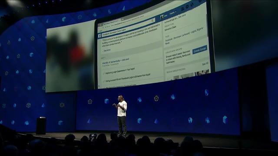Click the search magnifier icon
Viewport: 278px width, 156px height.
(x=152, y=21)
